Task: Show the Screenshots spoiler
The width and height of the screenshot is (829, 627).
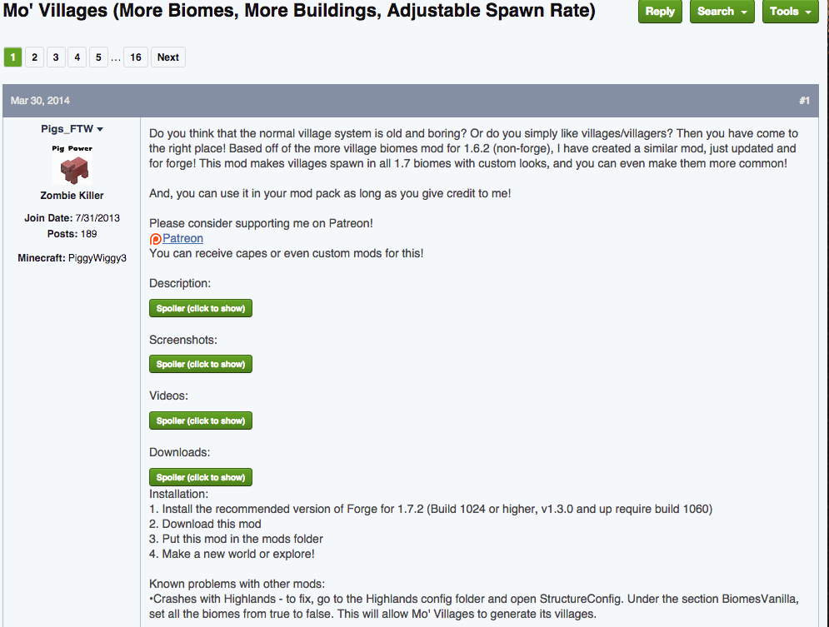Action: (x=201, y=364)
